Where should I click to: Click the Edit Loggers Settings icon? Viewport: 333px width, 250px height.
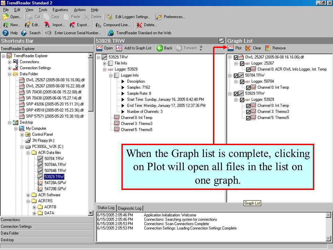pos(109,17)
